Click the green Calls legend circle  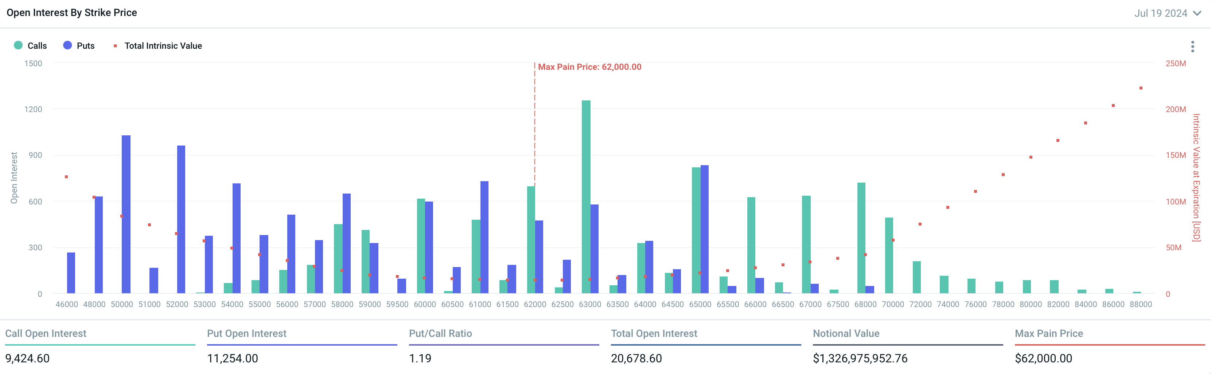(18, 45)
